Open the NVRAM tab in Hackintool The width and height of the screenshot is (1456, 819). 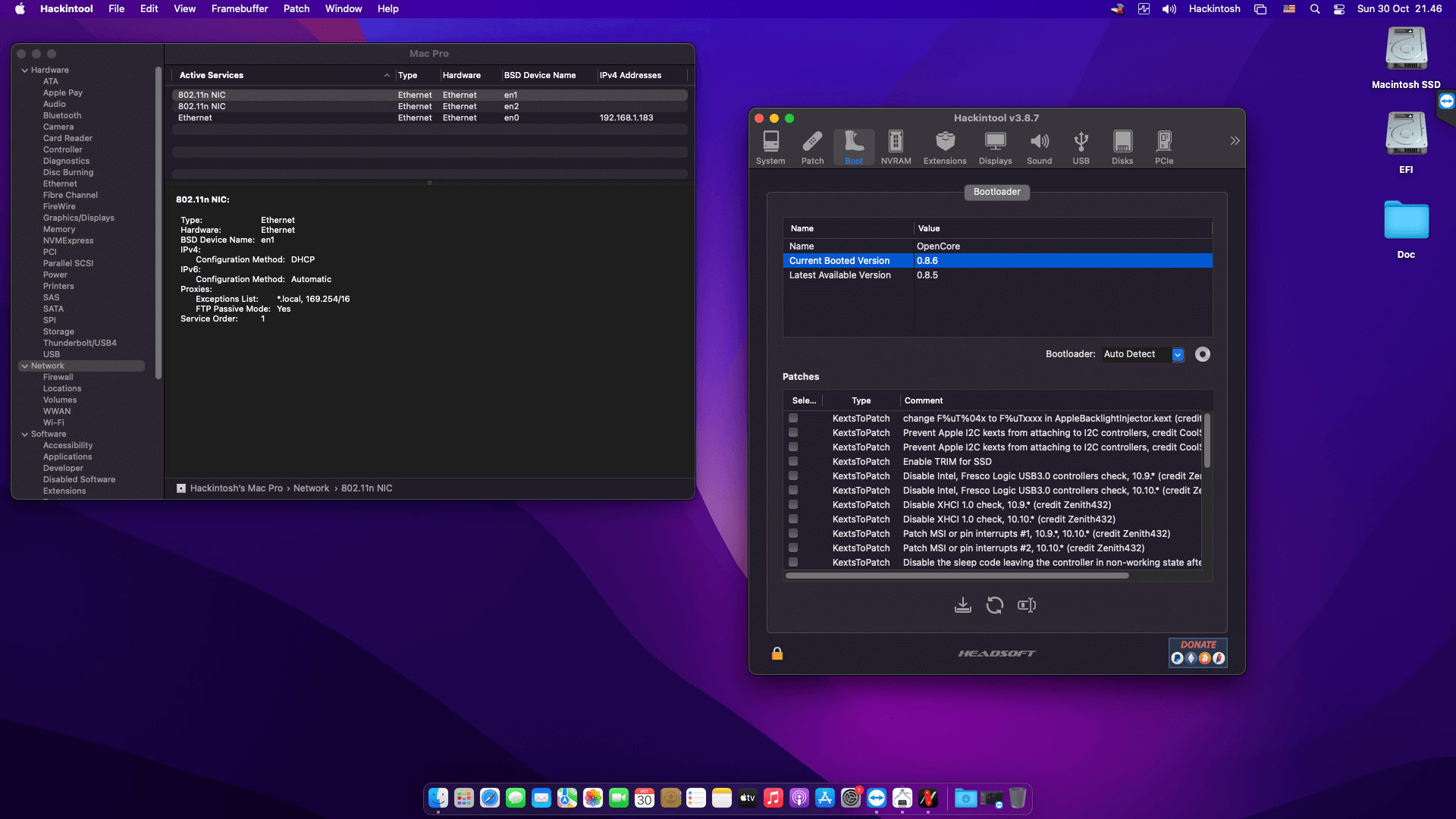coord(896,147)
